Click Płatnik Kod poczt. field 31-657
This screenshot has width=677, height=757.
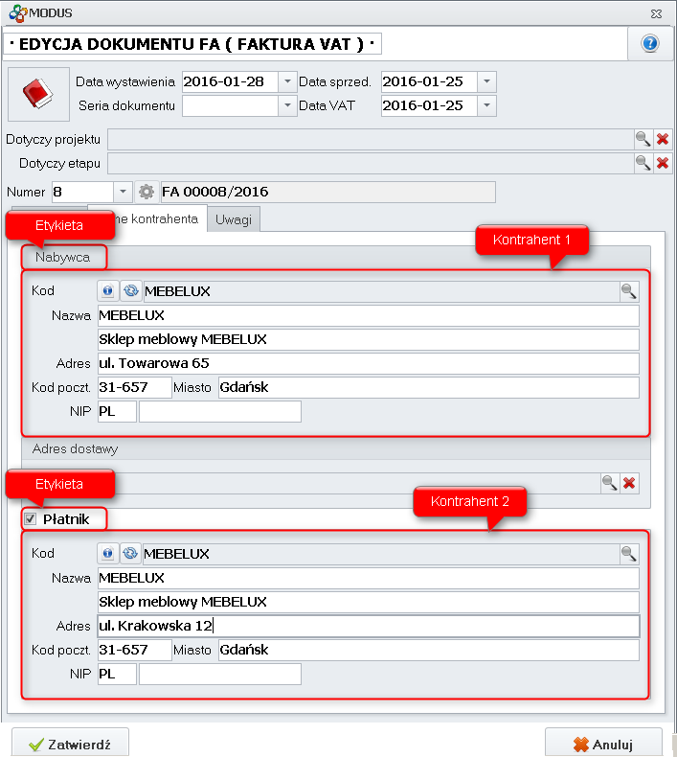(135, 650)
